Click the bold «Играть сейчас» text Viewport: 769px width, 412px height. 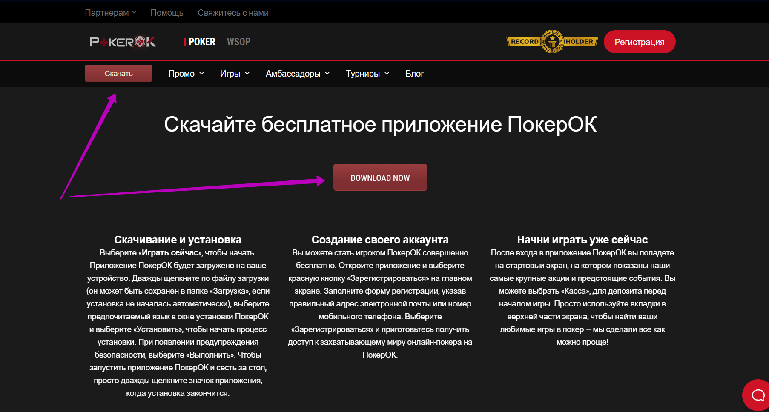click(x=170, y=253)
